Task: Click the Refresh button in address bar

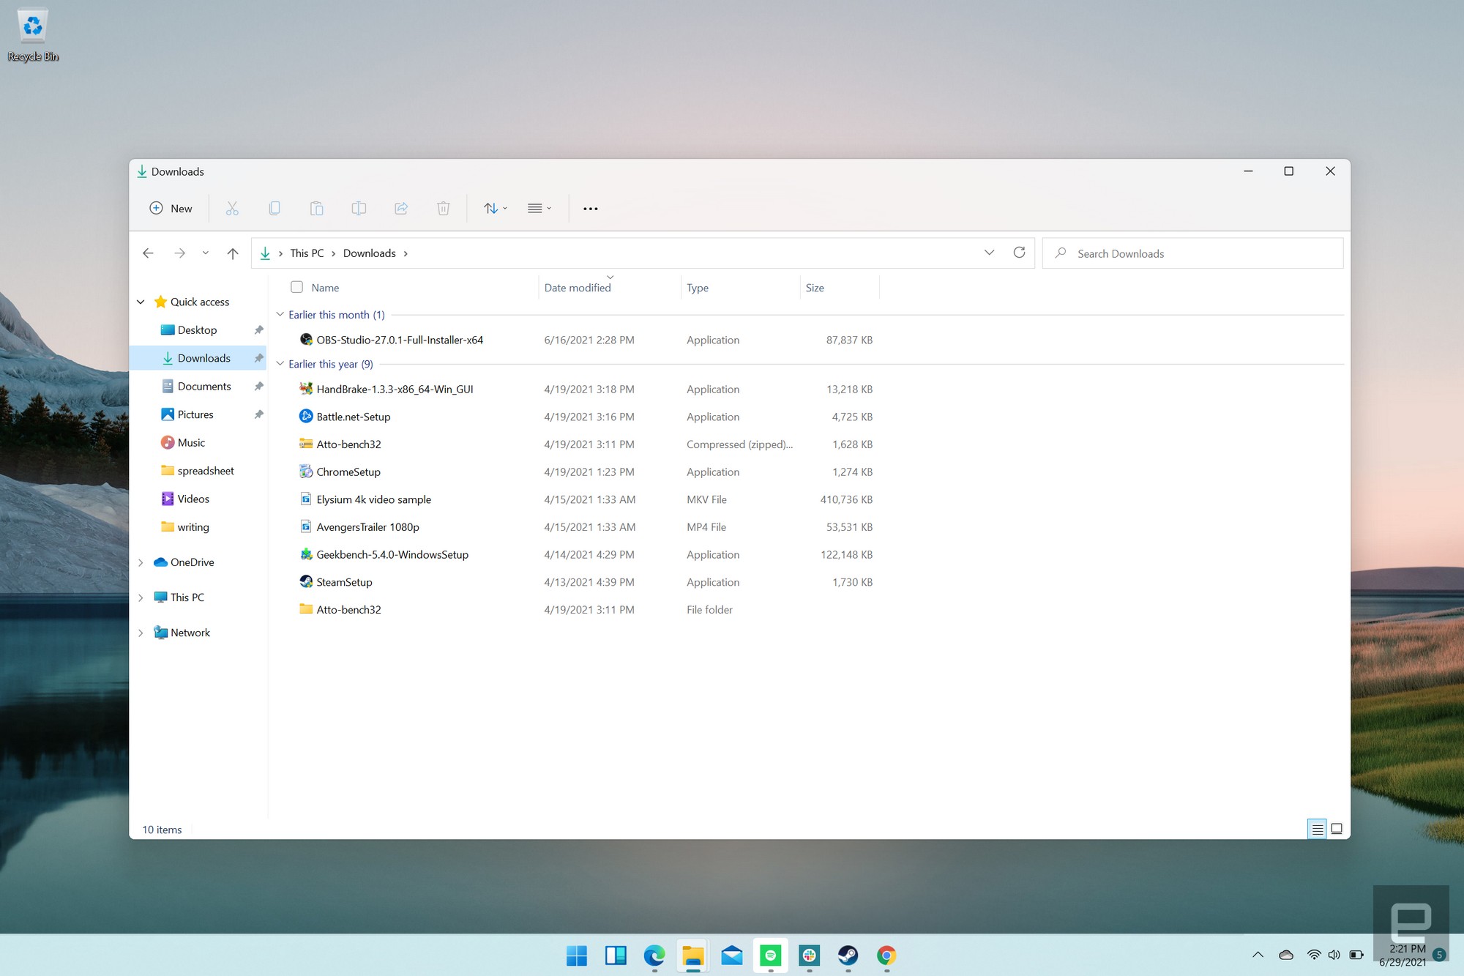Action: tap(1020, 253)
